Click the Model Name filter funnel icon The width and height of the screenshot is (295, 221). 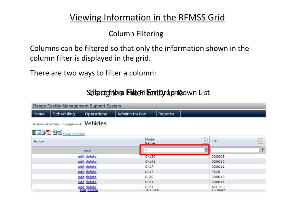(207, 150)
